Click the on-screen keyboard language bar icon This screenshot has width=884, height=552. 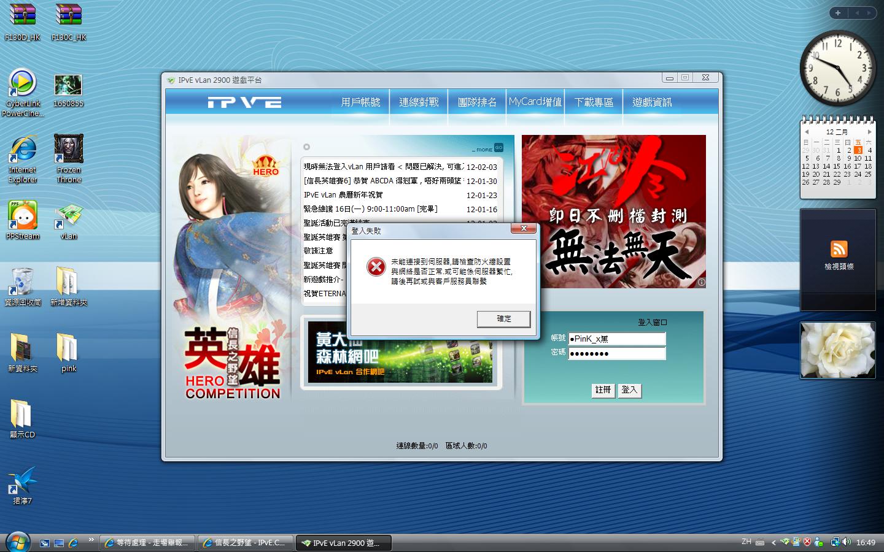(760, 542)
